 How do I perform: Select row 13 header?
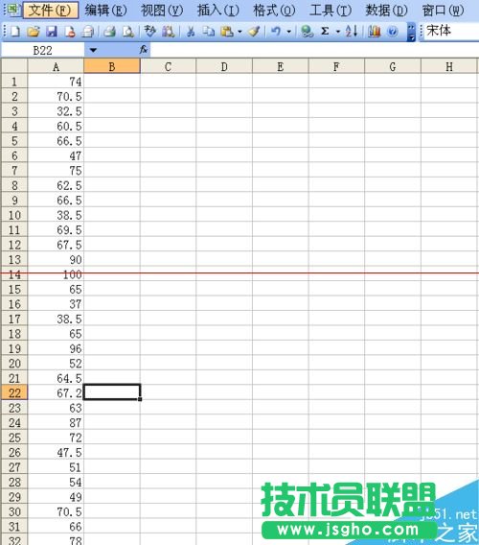click(x=14, y=259)
